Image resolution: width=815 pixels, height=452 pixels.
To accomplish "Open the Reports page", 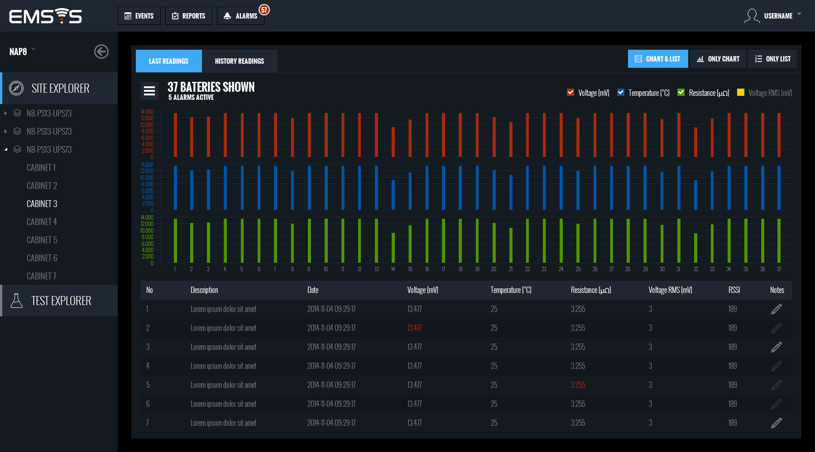I will [188, 16].
